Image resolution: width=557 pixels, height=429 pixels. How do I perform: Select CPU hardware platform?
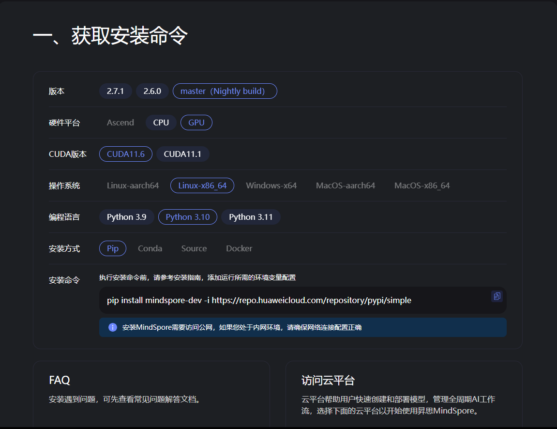click(161, 123)
